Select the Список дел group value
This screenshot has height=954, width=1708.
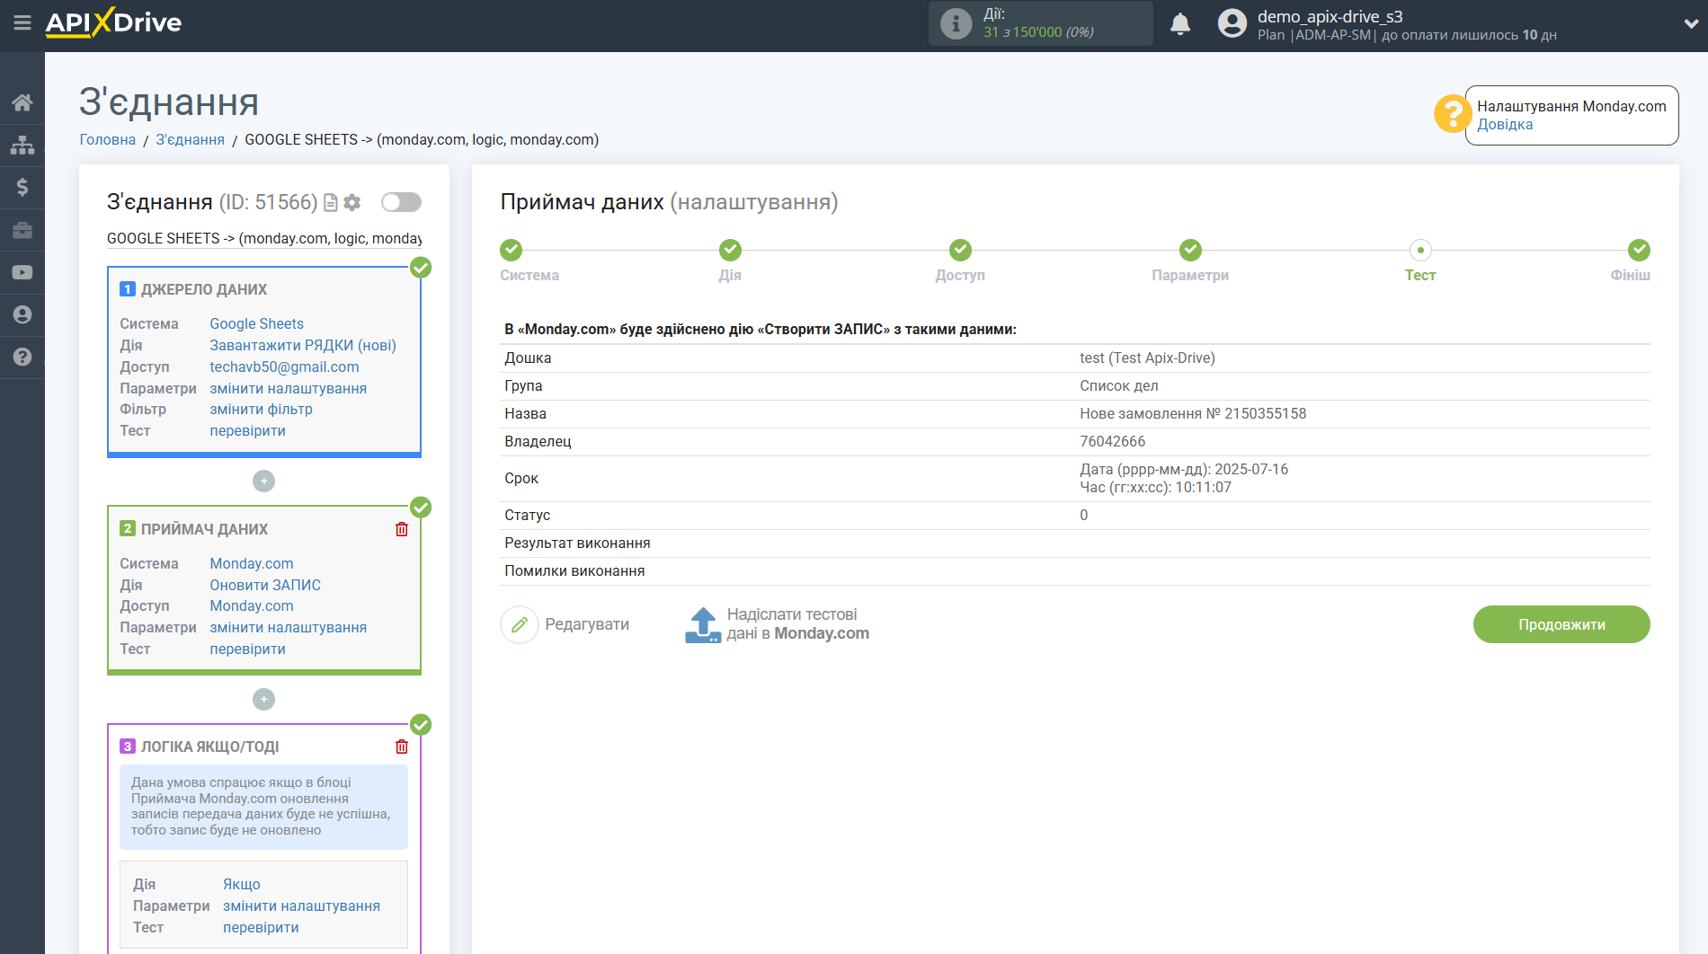click(x=1119, y=385)
